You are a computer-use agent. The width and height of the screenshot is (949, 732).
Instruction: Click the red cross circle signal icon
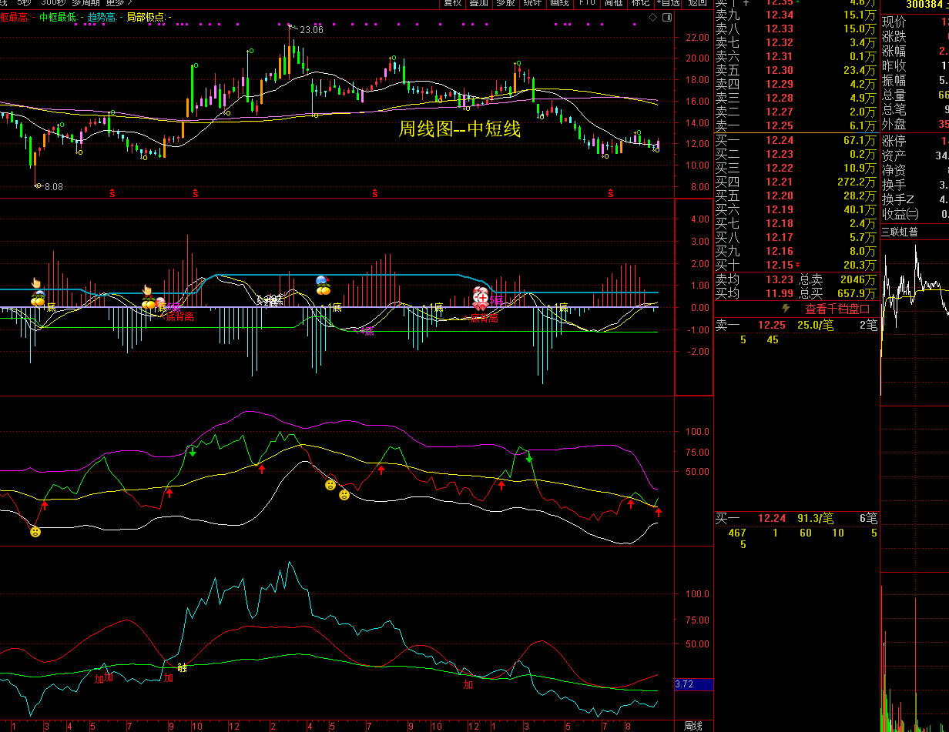[x=482, y=297]
